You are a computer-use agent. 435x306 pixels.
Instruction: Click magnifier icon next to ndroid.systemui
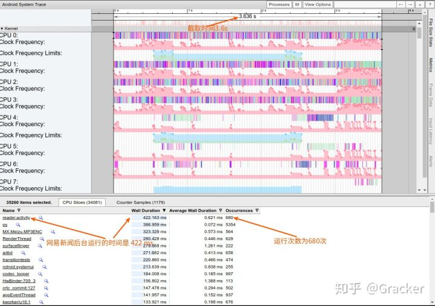click(x=44, y=267)
